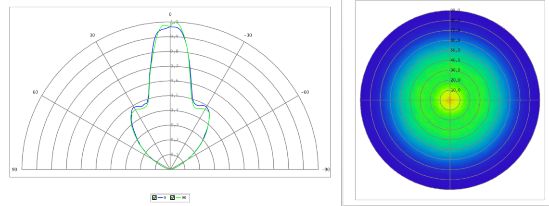The height and width of the screenshot is (206, 549).
Task: Click the orange hot spot at heatmap center
Action: (x=450, y=100)
